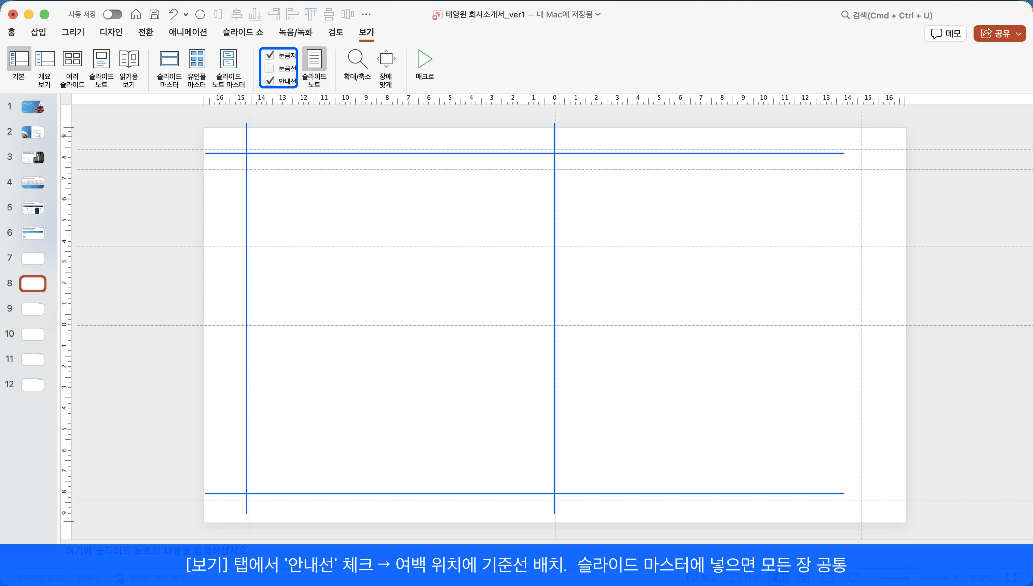Undo the last action with the curved arrow
Screen dimensions: 1033x586
click(x=173, y=14)
